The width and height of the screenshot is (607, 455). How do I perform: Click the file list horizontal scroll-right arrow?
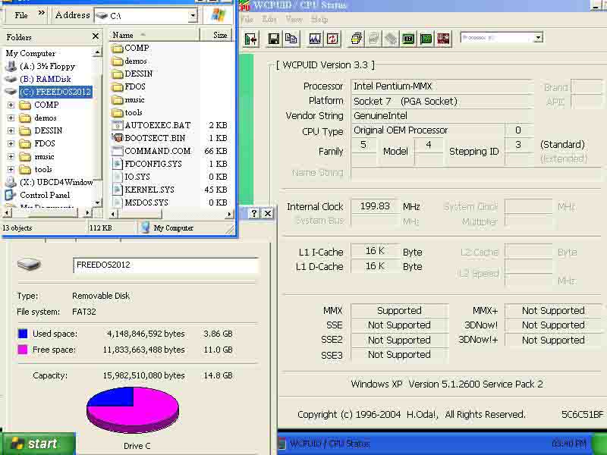[230, 214]
